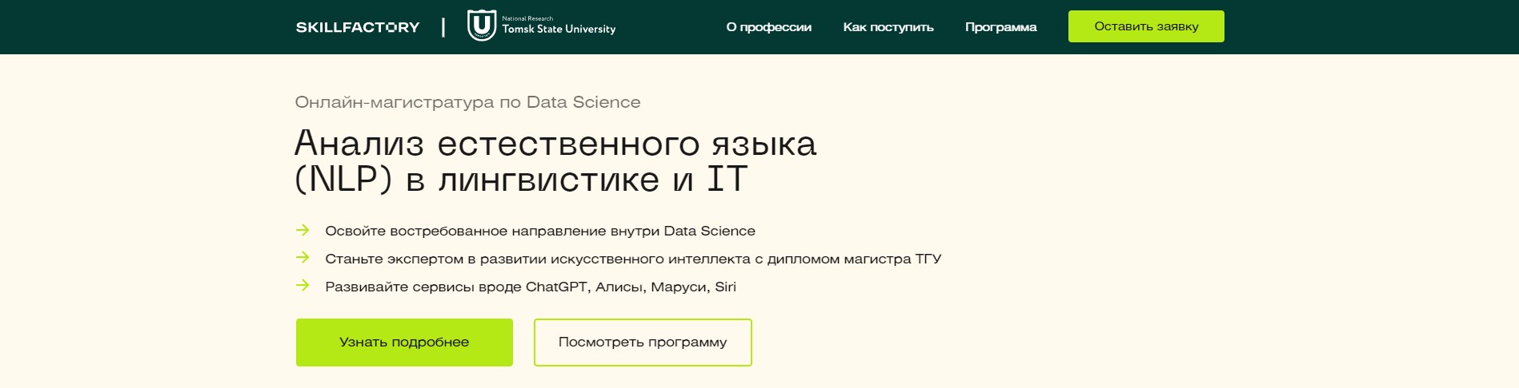
Task: Open 'Посмотреть программу' outlined button
Action: 643,342
